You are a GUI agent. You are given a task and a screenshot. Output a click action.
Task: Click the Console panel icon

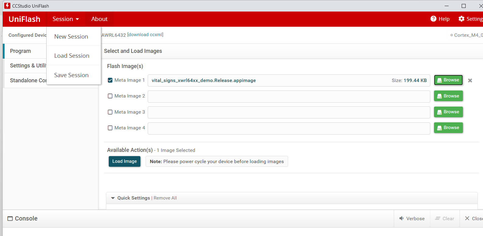point(10,218)
